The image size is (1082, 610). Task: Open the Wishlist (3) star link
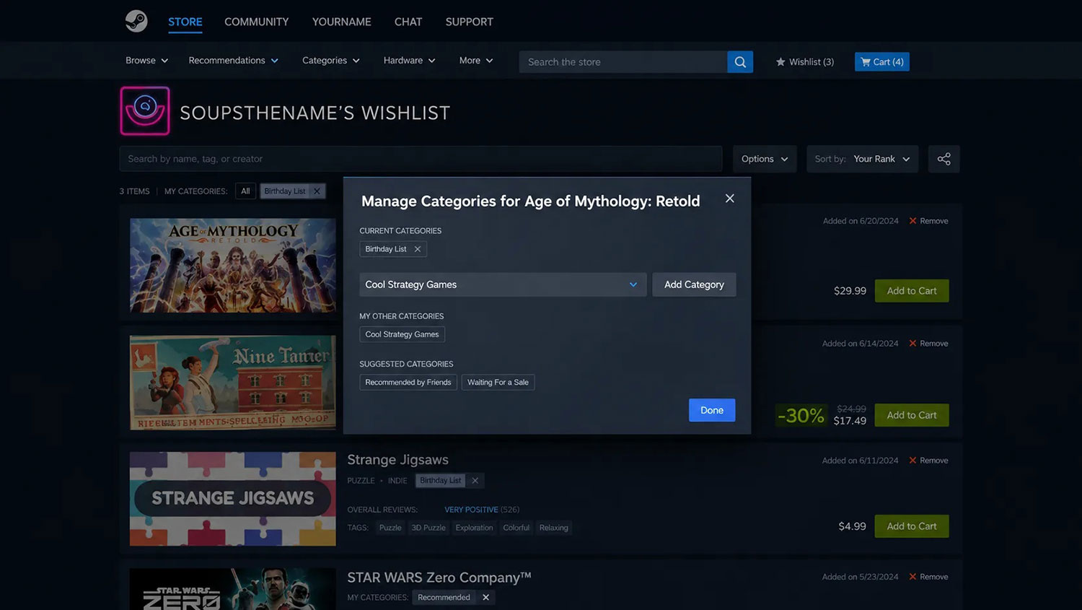pos(804,62)
